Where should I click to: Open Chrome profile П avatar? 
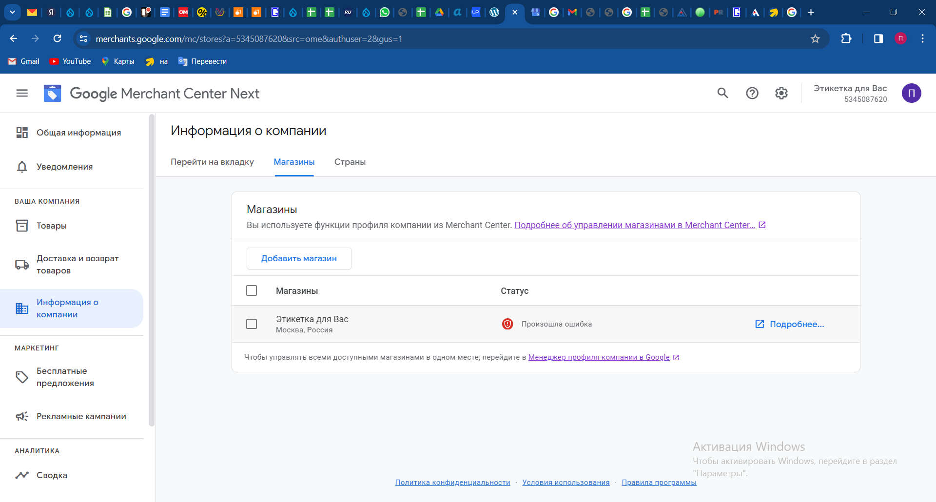[x=900, y=39]
